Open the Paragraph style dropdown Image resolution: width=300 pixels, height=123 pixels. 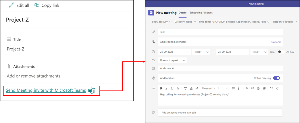[209, 88]
